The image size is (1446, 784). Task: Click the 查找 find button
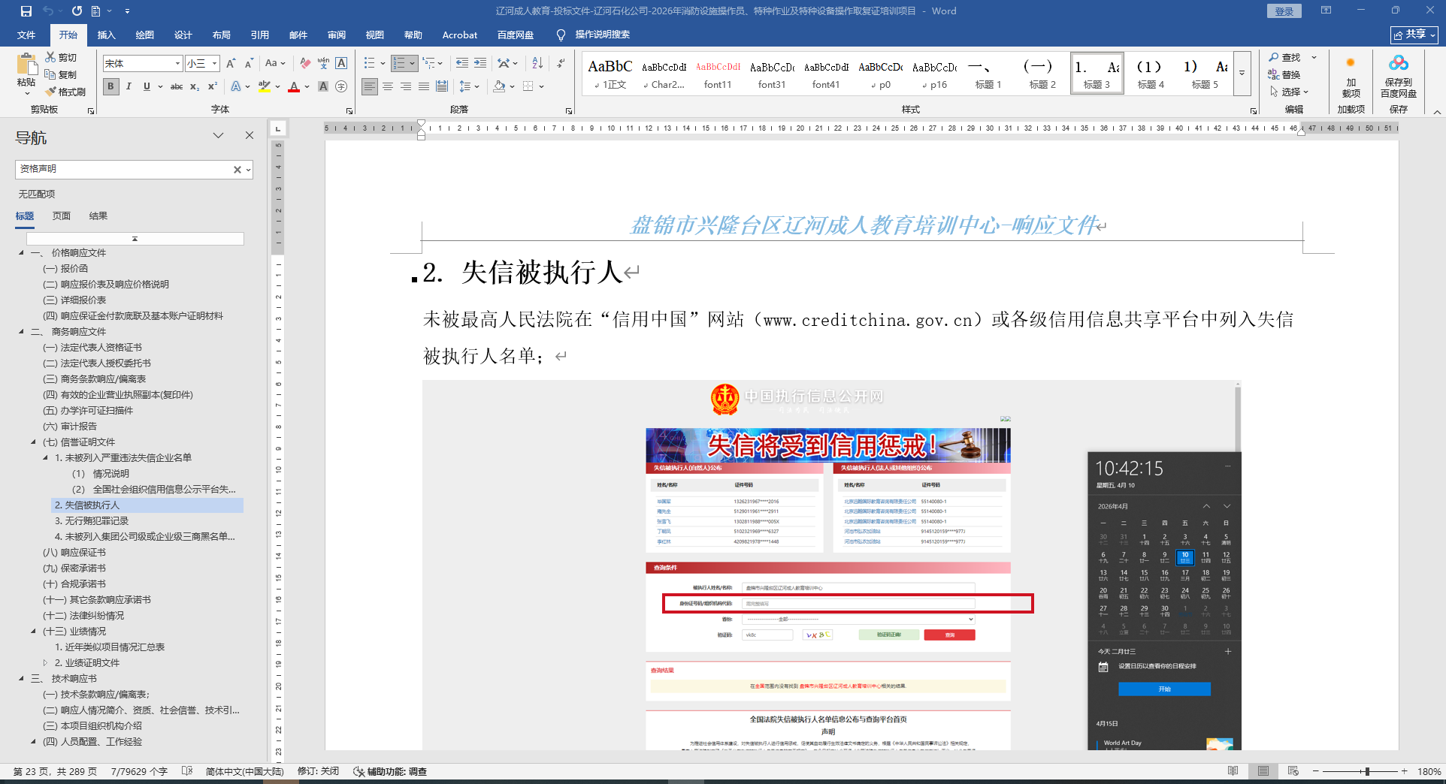(x=1285, y=57)
